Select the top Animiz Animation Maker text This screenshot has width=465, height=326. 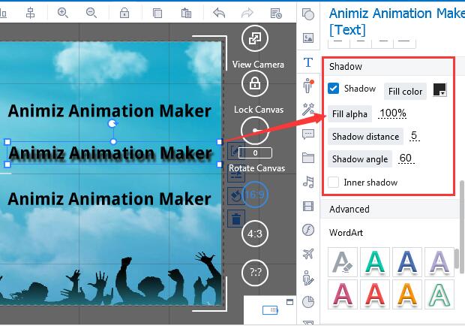(x=109, y=111)
